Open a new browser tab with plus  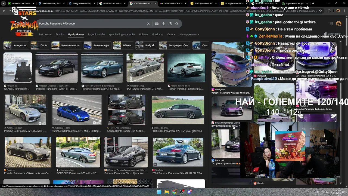(x=313, y=4)
